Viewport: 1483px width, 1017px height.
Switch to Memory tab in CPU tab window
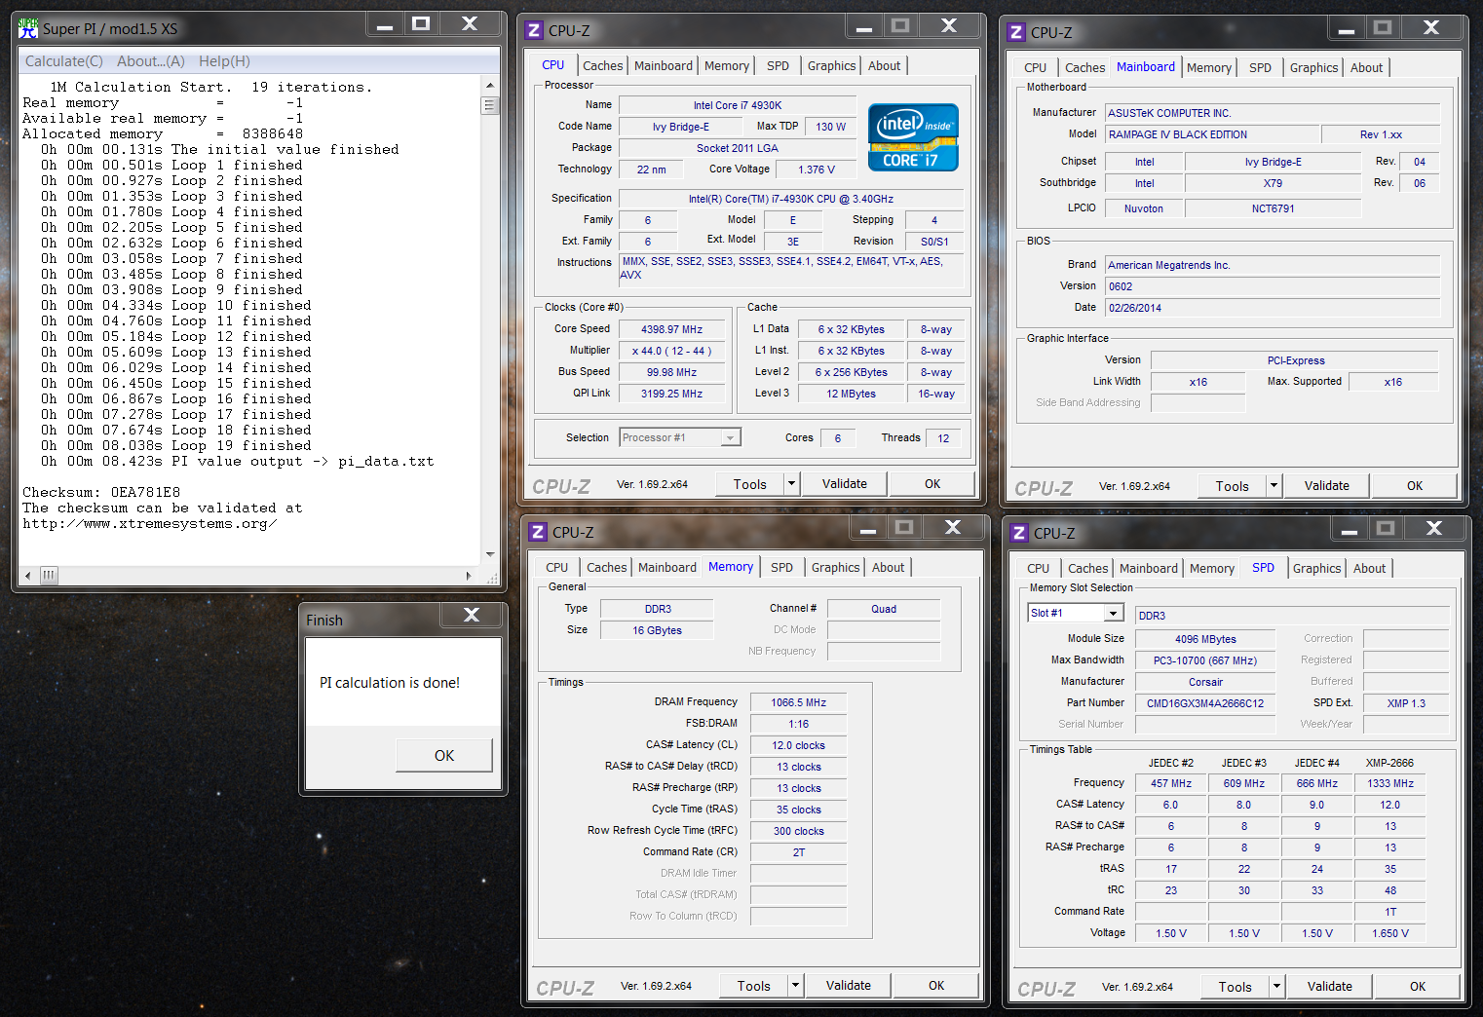(727, 65)
